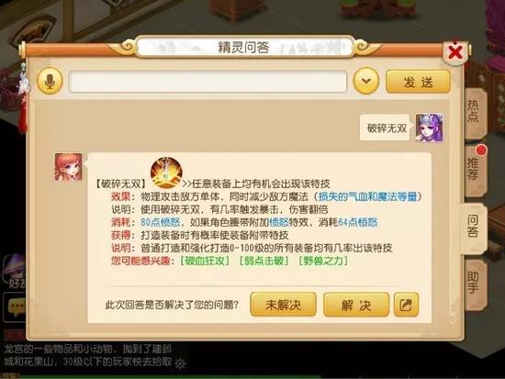505x379 pixels.
Task: Open the 破血狂攻 suggested link
Action: point(205,261)
